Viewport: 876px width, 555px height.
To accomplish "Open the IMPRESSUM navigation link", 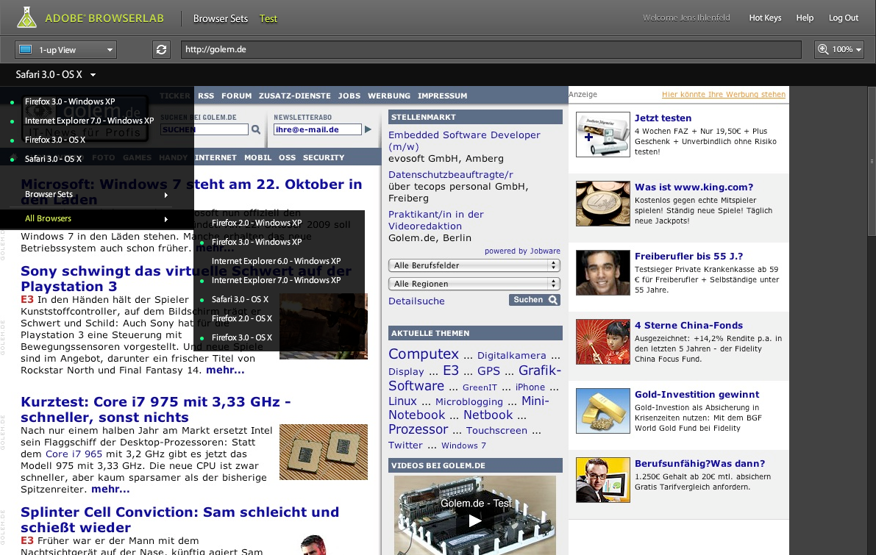I will tap(442, 96).
